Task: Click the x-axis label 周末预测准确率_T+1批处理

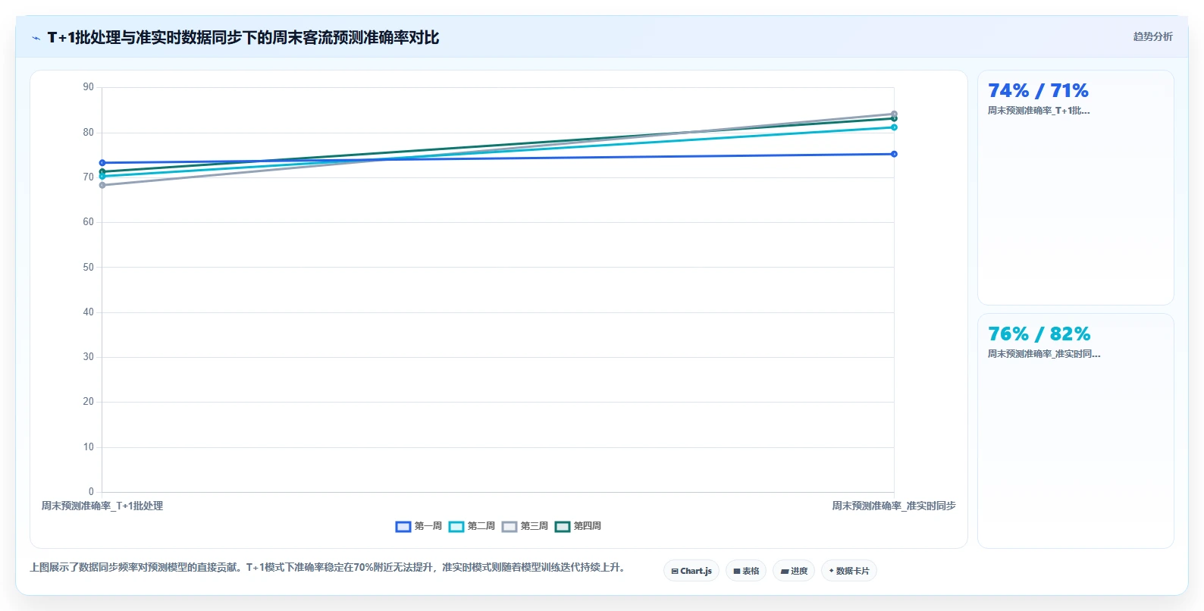Action: pos(102,506)
